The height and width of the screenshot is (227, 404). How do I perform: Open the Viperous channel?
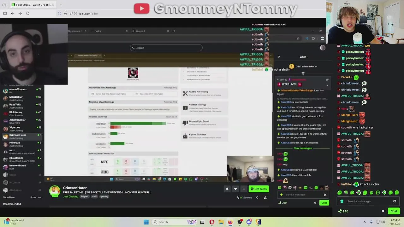21,129
